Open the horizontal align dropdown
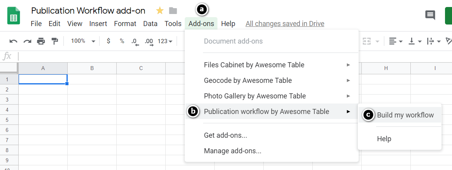 pyautogui.click(x=396, y=41)
